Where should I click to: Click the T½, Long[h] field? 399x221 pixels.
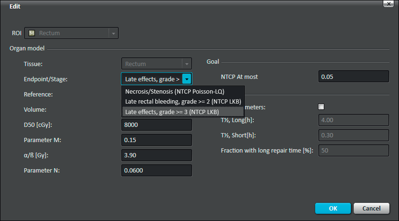(x=354, y=120)
